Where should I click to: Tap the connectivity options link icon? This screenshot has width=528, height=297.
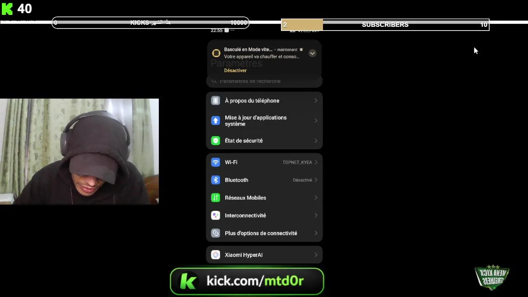(x=215, y=233)
